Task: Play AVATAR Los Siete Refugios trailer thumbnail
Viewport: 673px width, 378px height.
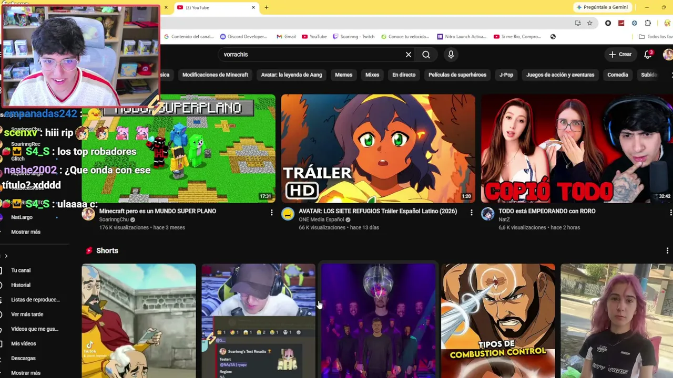Action: point(378,149)
